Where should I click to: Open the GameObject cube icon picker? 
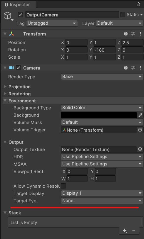point(9,16)
